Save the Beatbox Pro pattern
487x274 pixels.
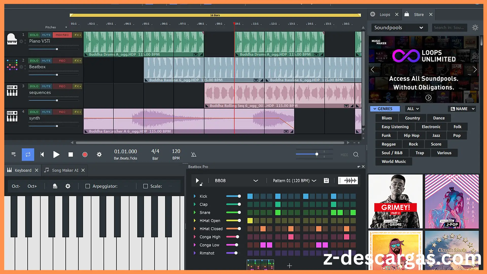point(326,181)
